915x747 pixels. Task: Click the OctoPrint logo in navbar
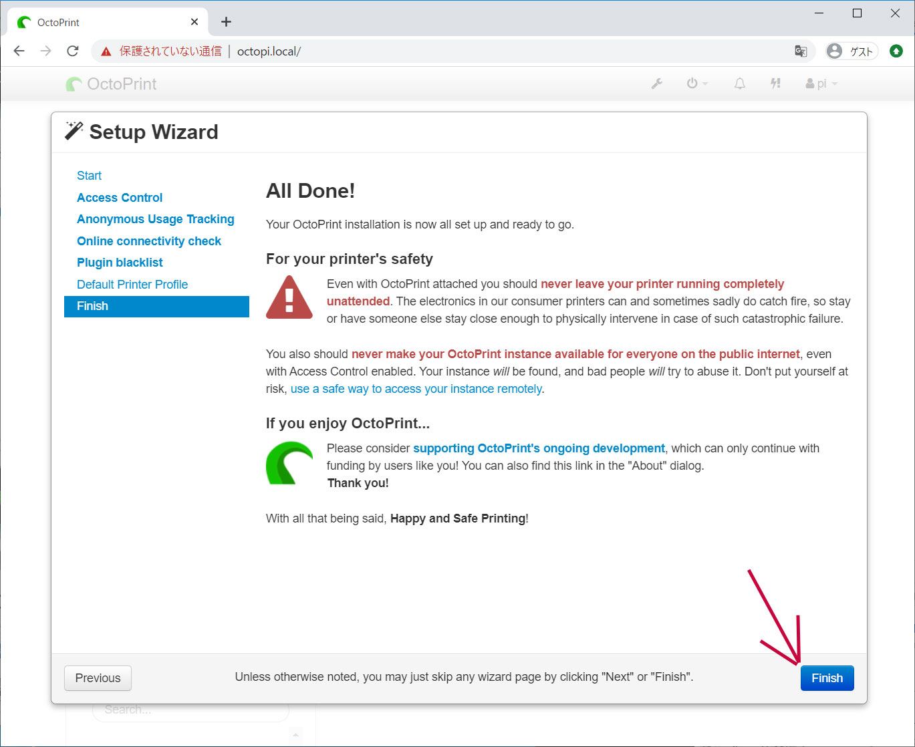tap(111, 84)
